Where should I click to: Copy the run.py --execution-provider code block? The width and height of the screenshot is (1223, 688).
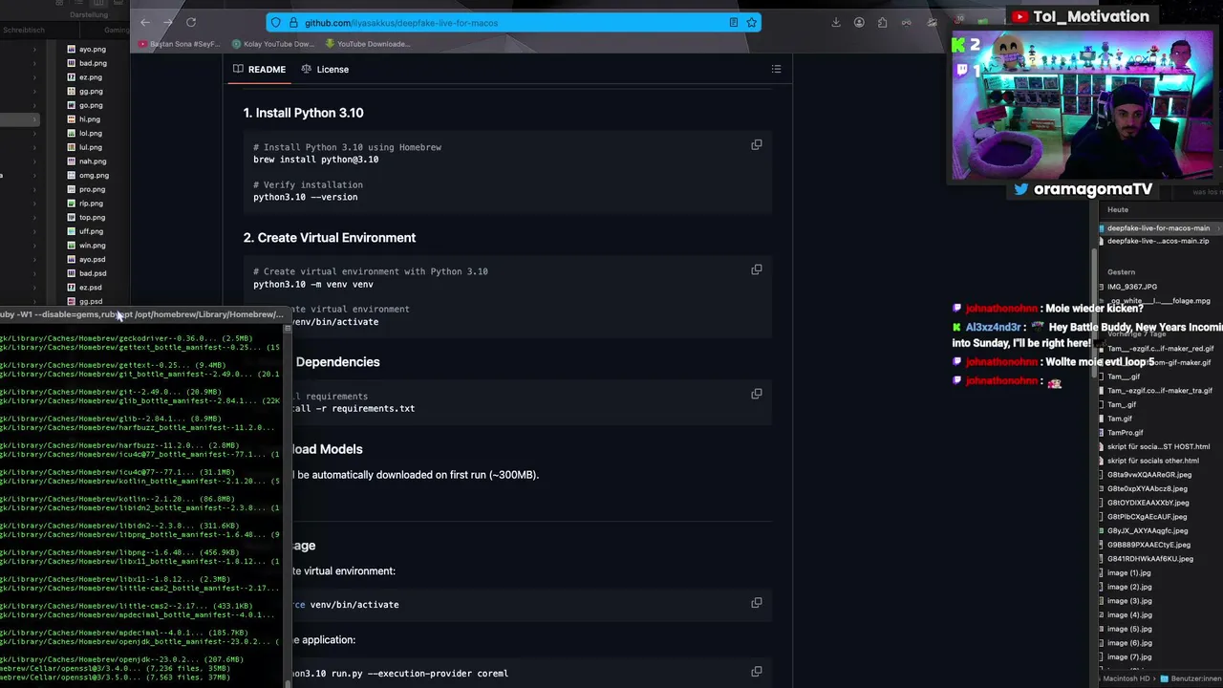[756, 671]
